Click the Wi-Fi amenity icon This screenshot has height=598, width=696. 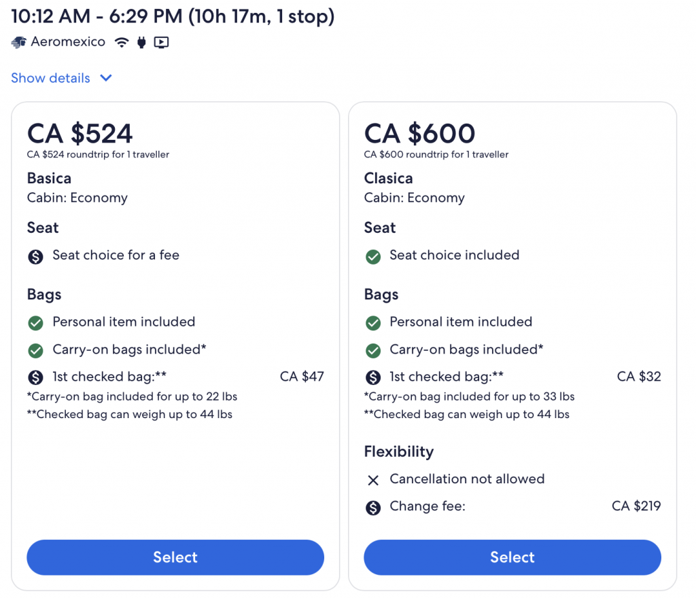[x=122, y=42]
